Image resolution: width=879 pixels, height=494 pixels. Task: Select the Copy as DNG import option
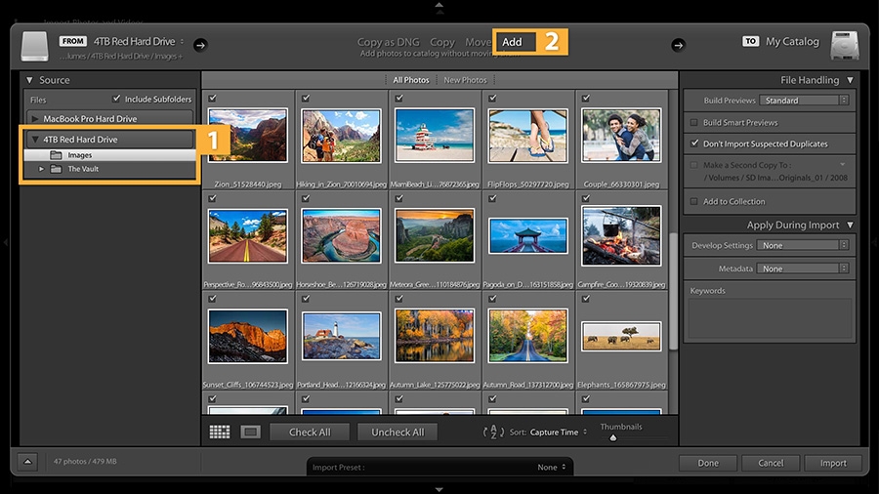[388, 42]
